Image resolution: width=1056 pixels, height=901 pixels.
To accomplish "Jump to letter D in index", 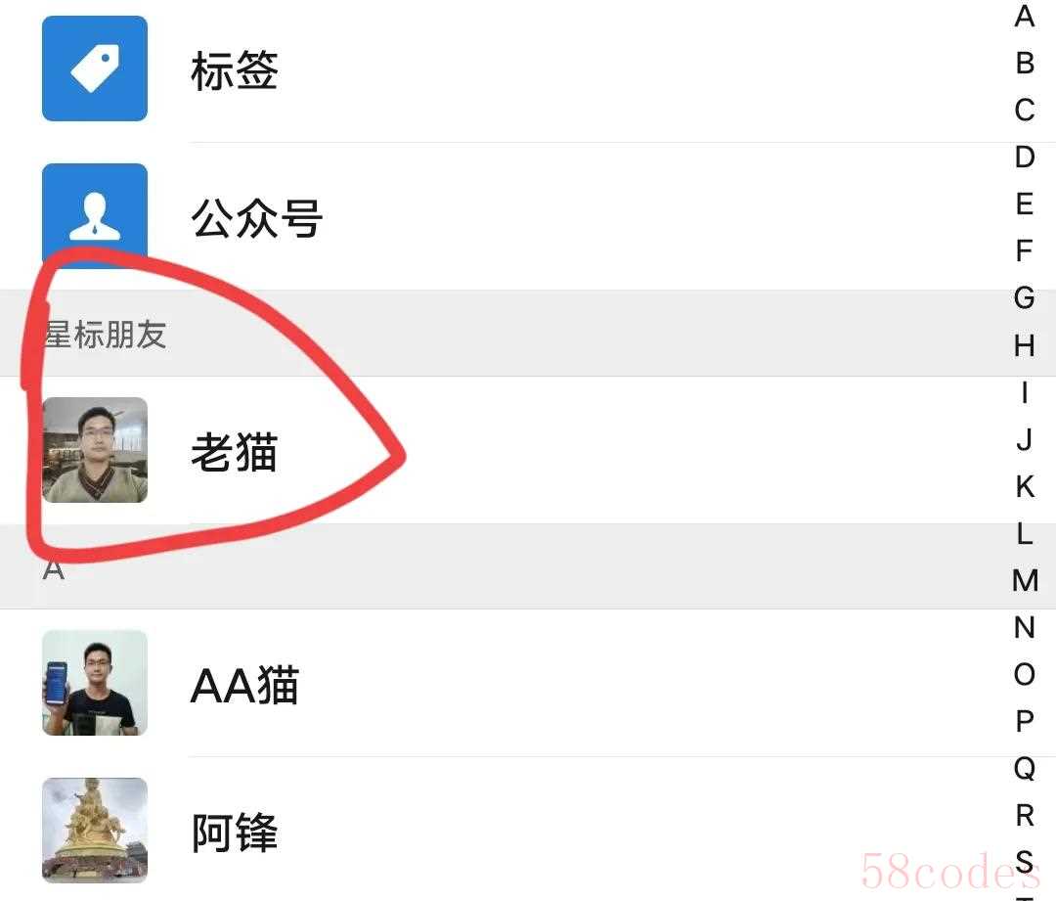I will 1025,158.
